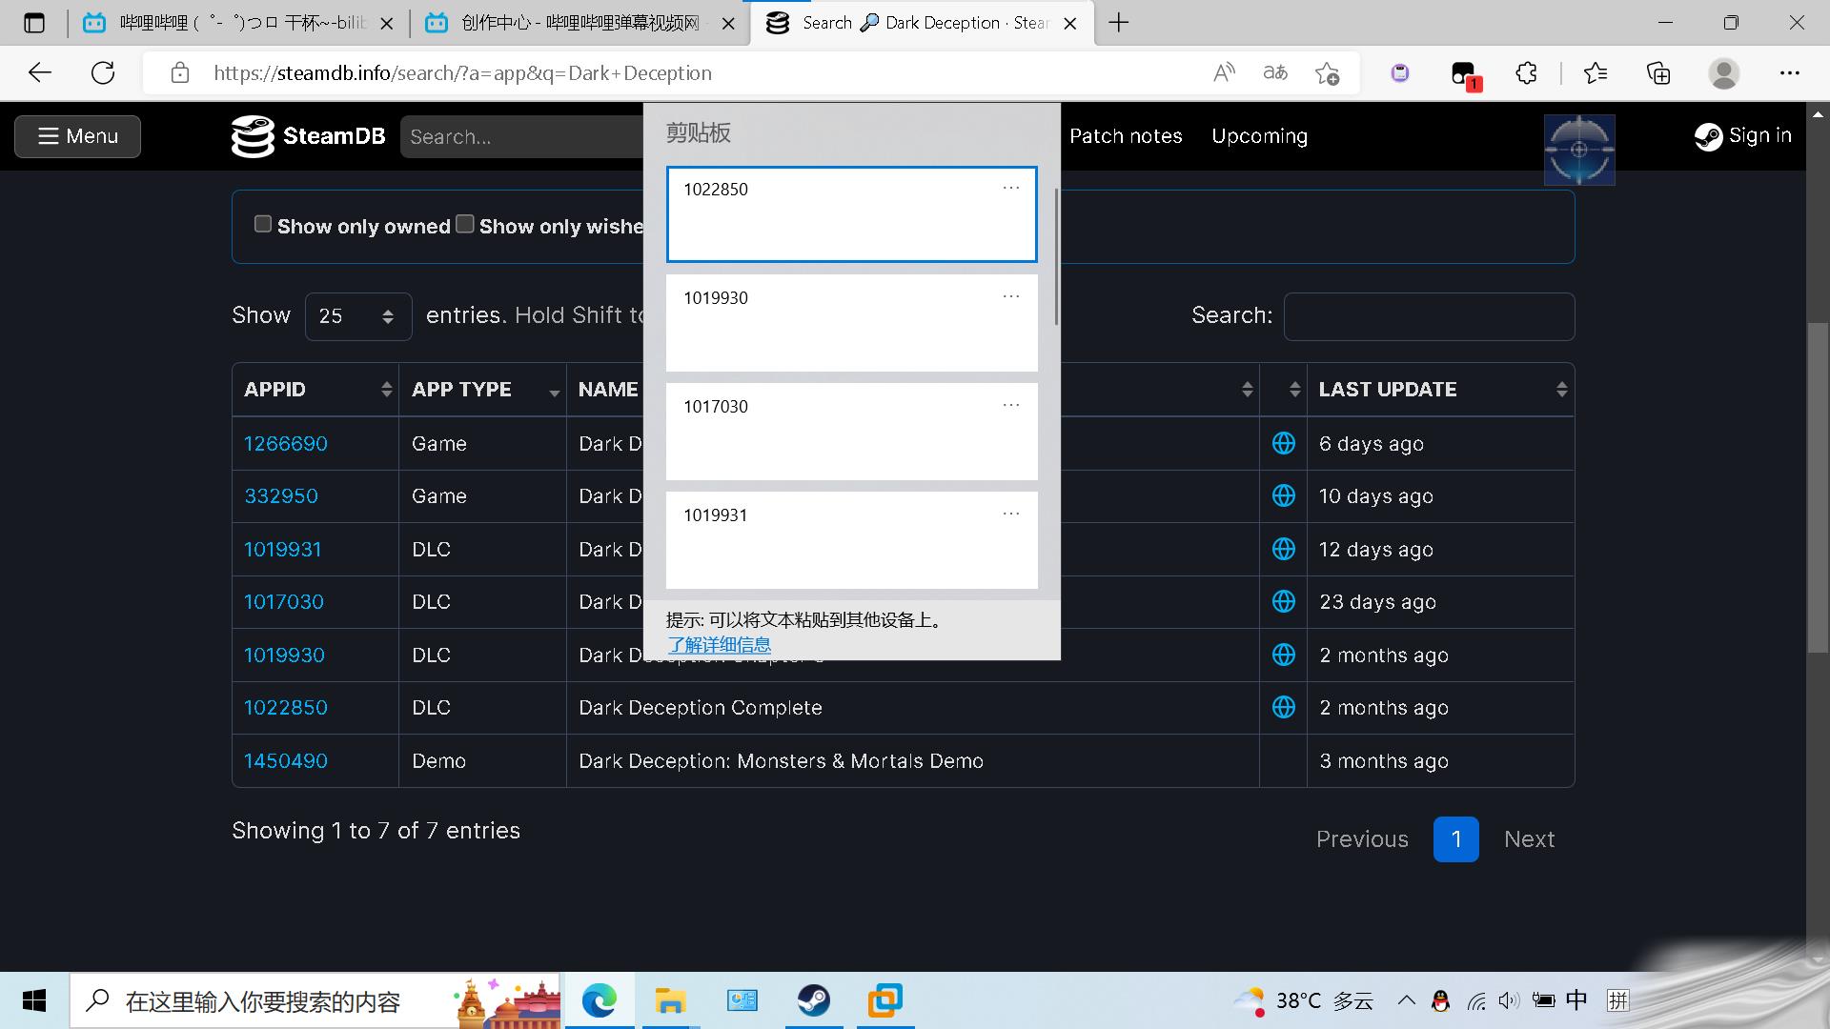This screenshot has width=1830, height=1029.
Task: Go to Next page of results
Action: [1529, 839]
